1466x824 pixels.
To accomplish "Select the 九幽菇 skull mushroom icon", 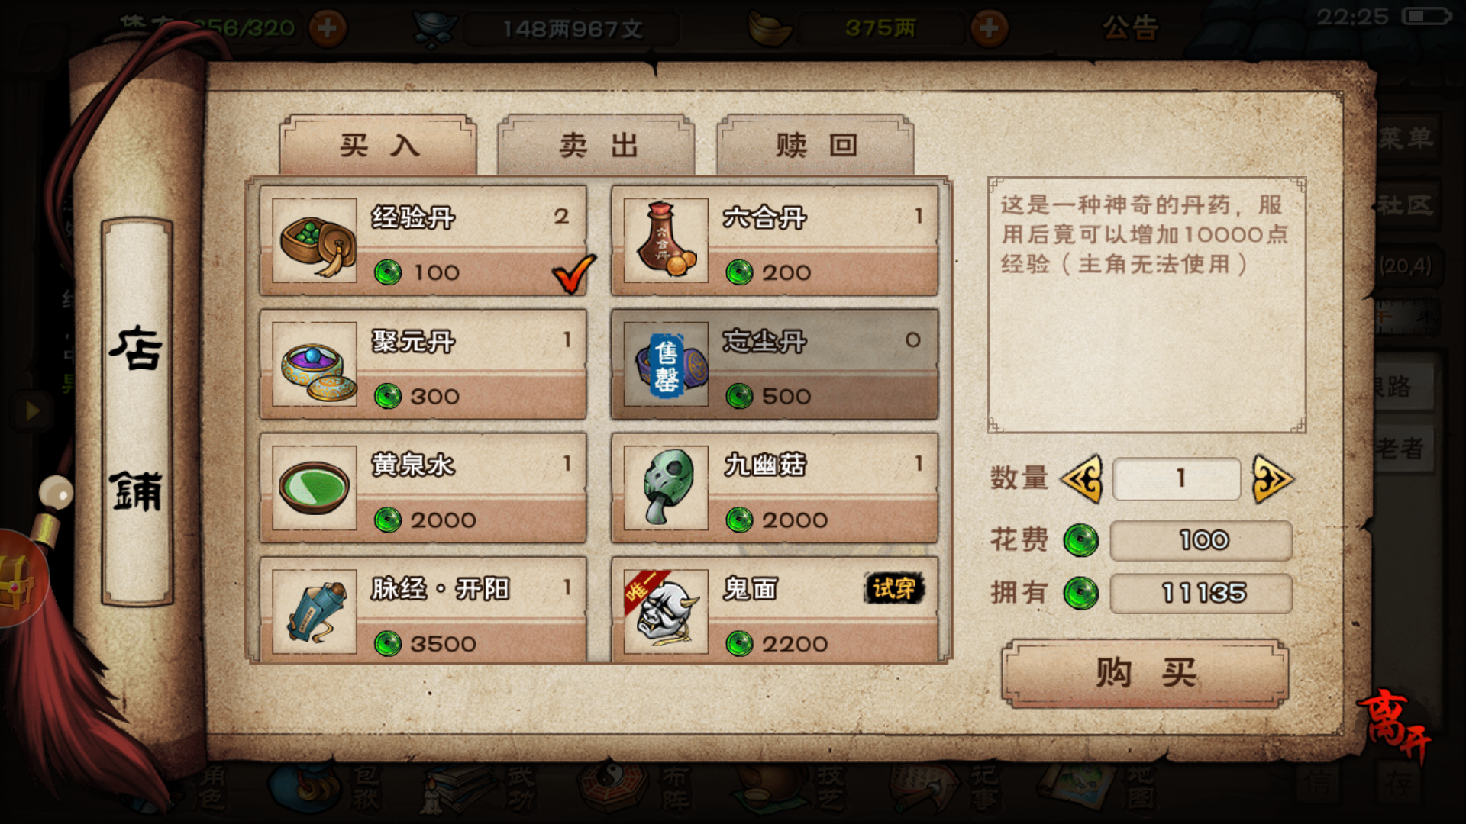I will 666,488.
